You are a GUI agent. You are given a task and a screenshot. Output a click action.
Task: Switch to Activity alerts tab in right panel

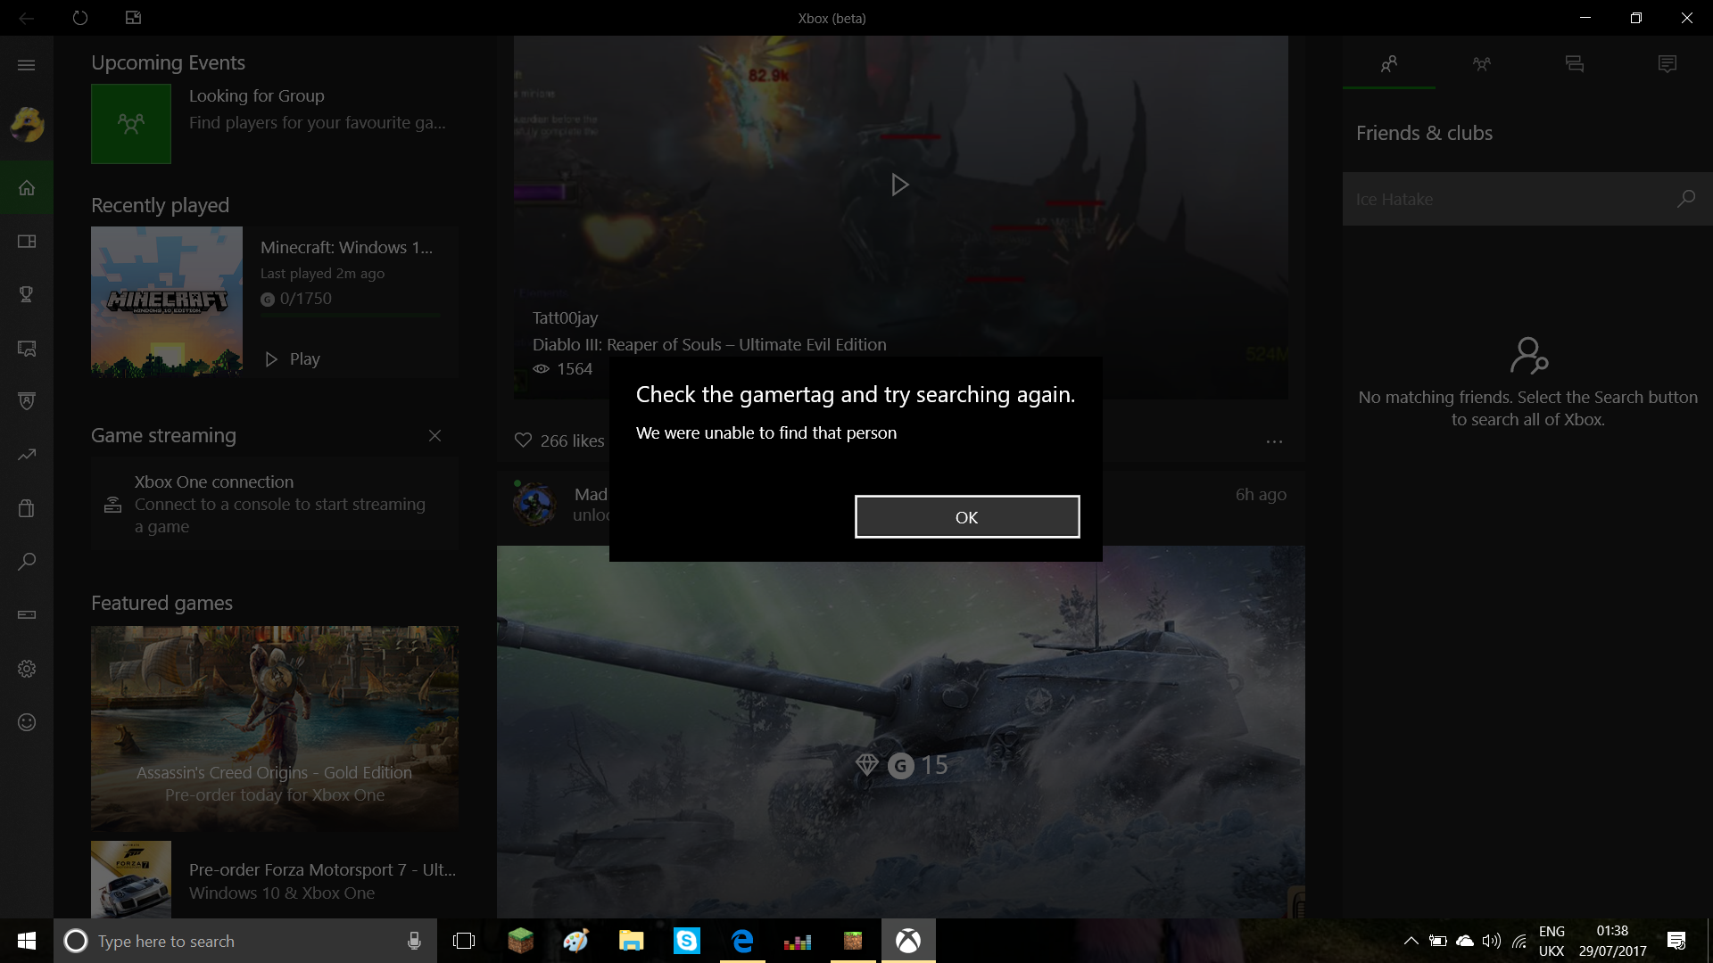point(1667,64)
